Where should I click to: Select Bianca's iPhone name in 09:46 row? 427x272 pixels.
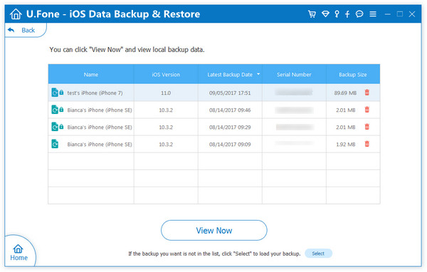coord(100,110)
